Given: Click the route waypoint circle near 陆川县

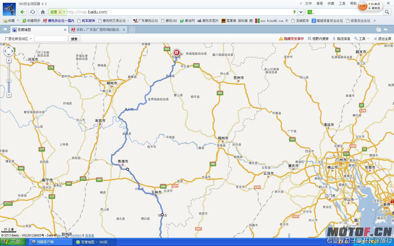Looking at the screenshot, I should point(162,215).
